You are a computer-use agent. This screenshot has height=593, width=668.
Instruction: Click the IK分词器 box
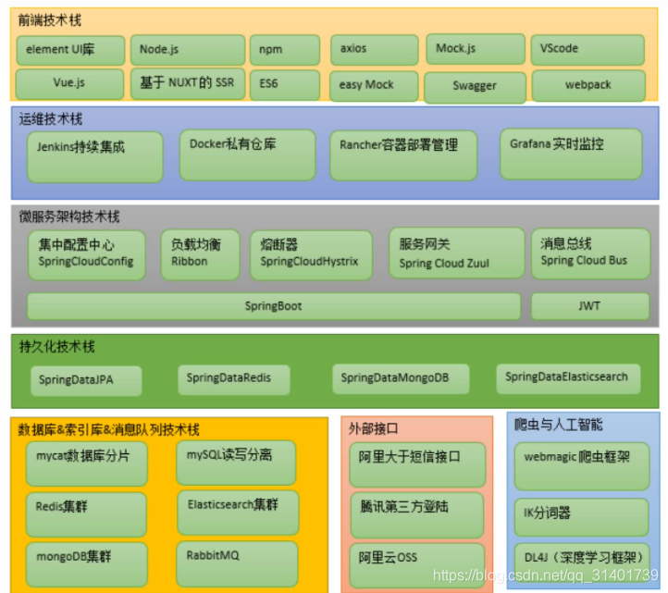pyautogui.click(x=582, y=517)
